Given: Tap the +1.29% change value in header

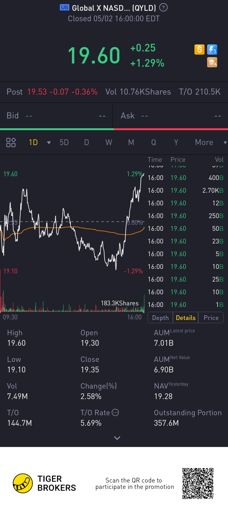Looking at the screenshot, I should (147, 63).
